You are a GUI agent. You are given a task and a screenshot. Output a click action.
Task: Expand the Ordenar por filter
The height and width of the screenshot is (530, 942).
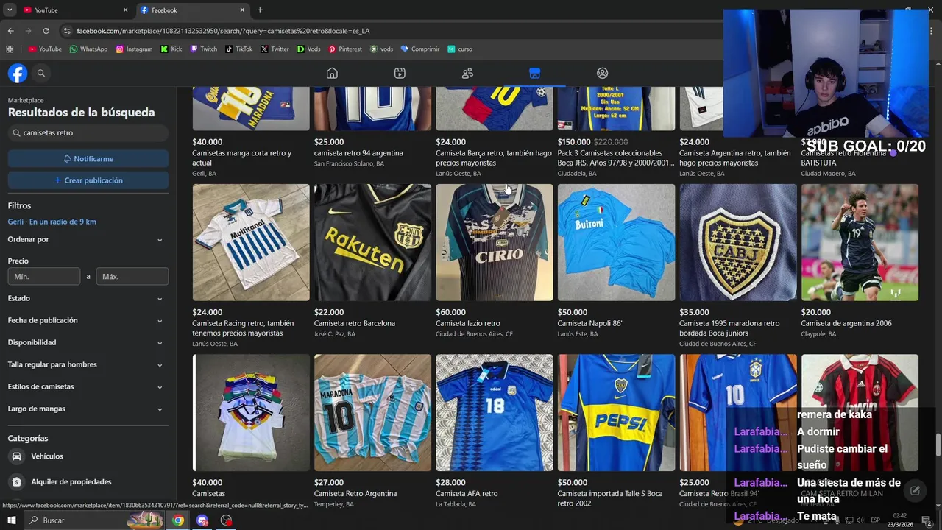tap(88, 239)
